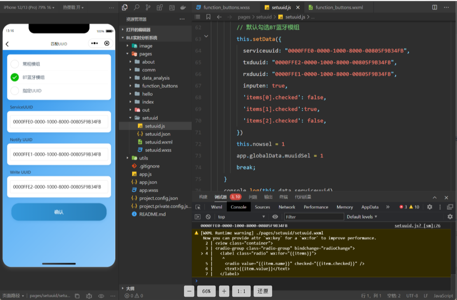Open the docker whale icon
This screenshot has height=300, width=457.
click(183, 7)
